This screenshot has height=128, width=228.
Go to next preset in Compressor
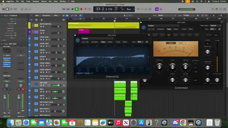click(153, 29)
